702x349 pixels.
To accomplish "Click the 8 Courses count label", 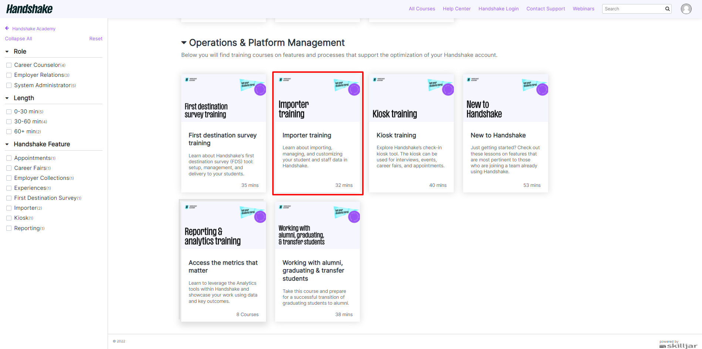I will pyautogui.click(x=247, y=315).
